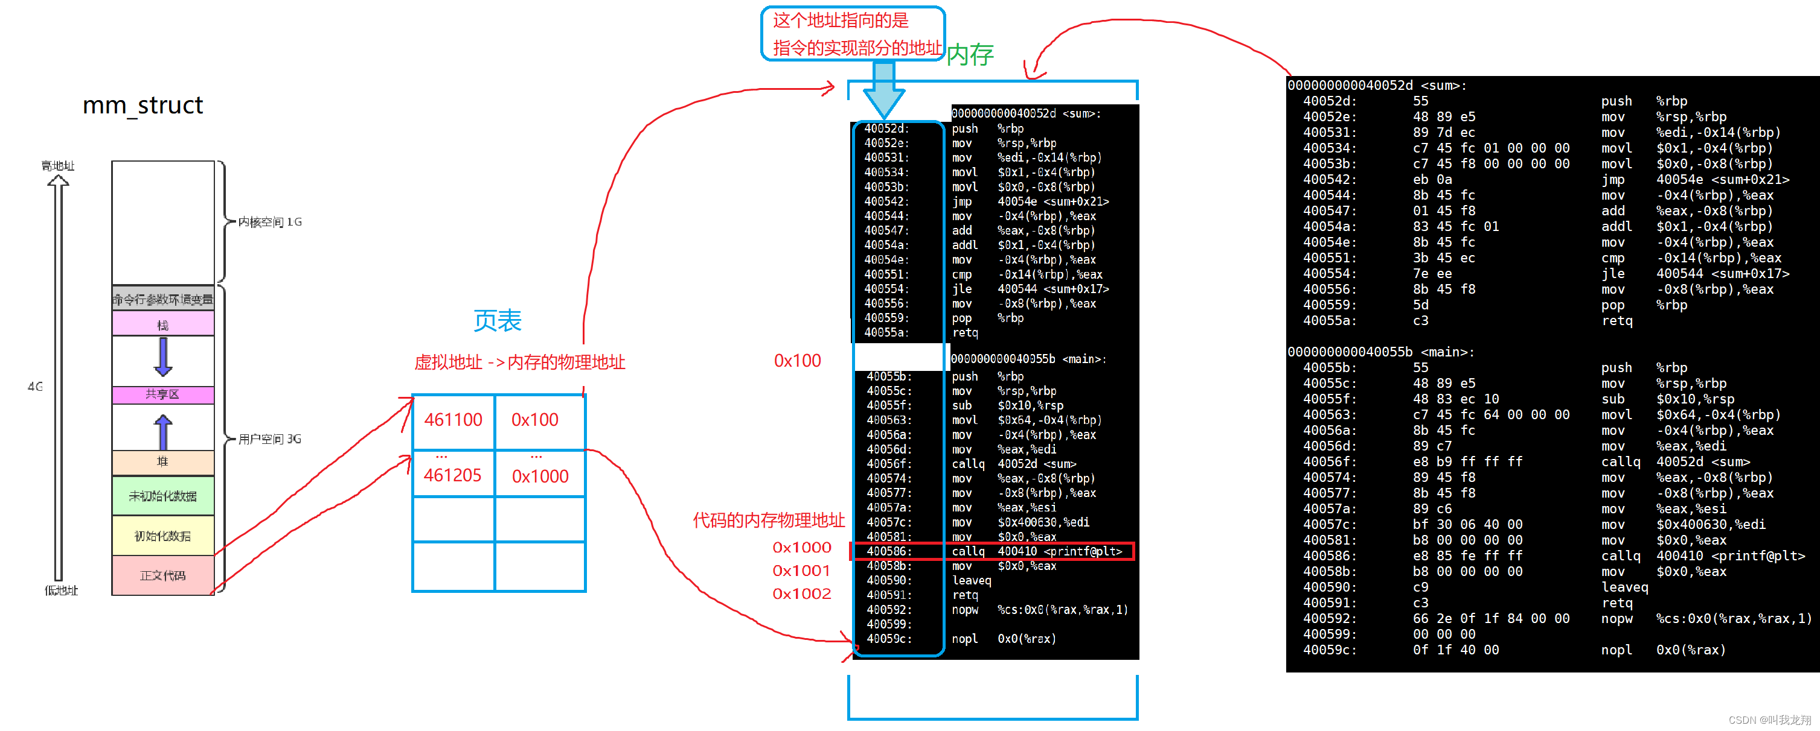Click 000000000040052d <sum>: in right disassembly

[x=1377, y=86]
